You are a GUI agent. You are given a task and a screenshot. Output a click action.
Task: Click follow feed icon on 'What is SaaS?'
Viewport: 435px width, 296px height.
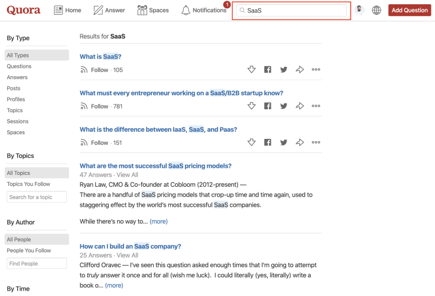(x=84, y=70)
